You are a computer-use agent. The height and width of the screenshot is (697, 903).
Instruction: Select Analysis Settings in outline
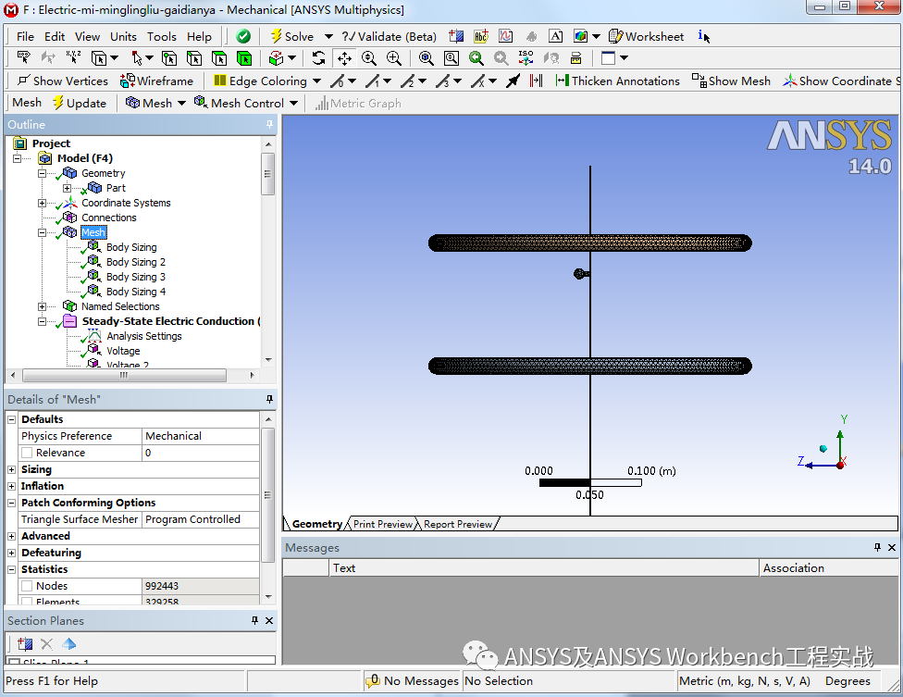click(144, 336)
